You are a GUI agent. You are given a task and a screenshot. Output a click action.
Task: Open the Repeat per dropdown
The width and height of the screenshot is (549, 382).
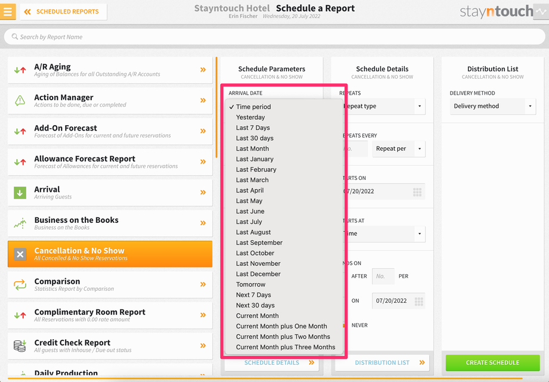[399, 148]
